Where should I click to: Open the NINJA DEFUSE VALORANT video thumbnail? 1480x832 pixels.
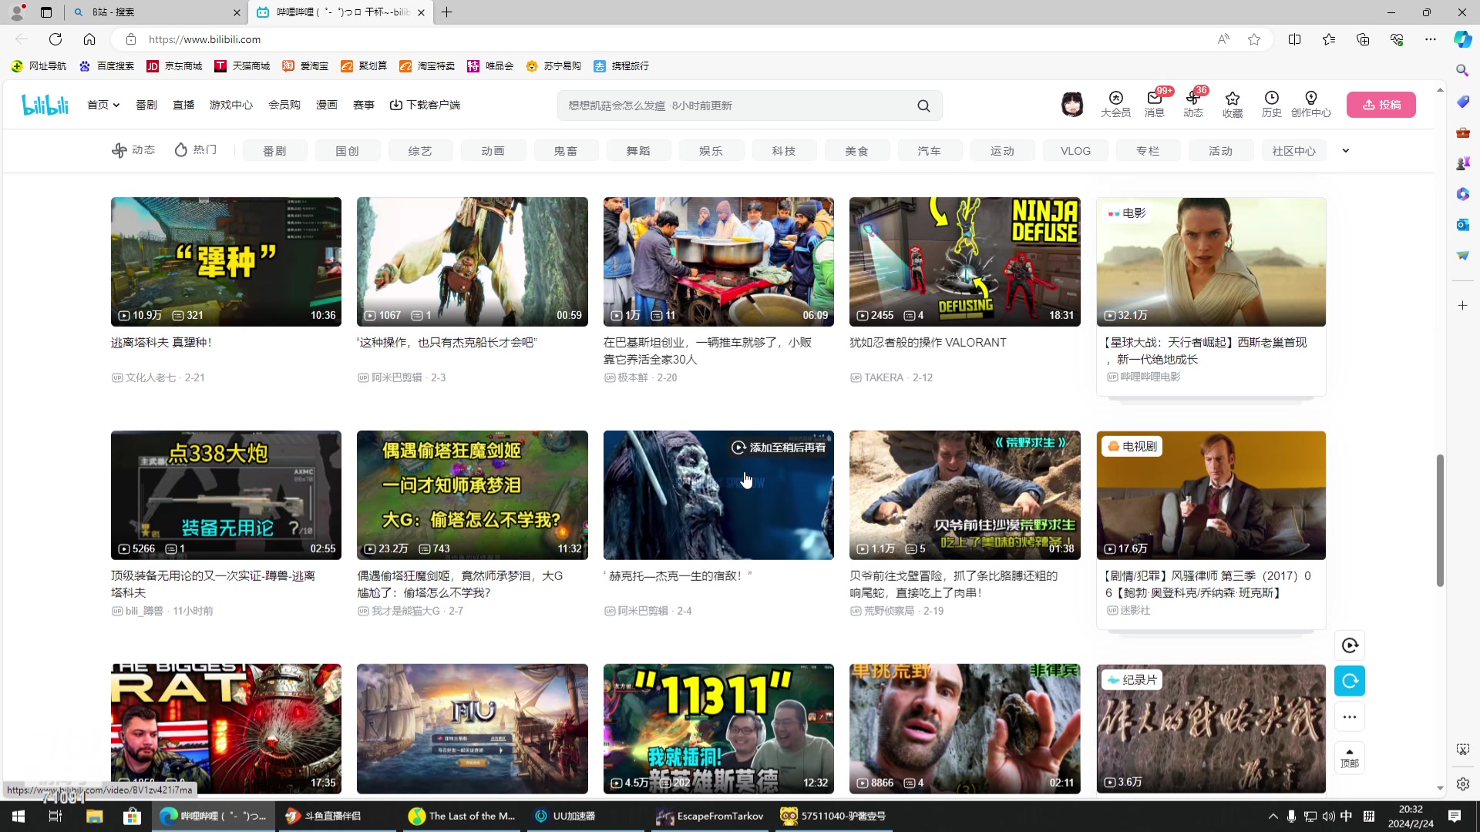[x=964, y=262]
